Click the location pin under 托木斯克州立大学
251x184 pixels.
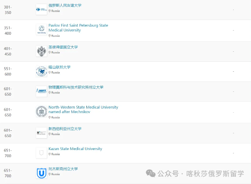click(50, 174)
